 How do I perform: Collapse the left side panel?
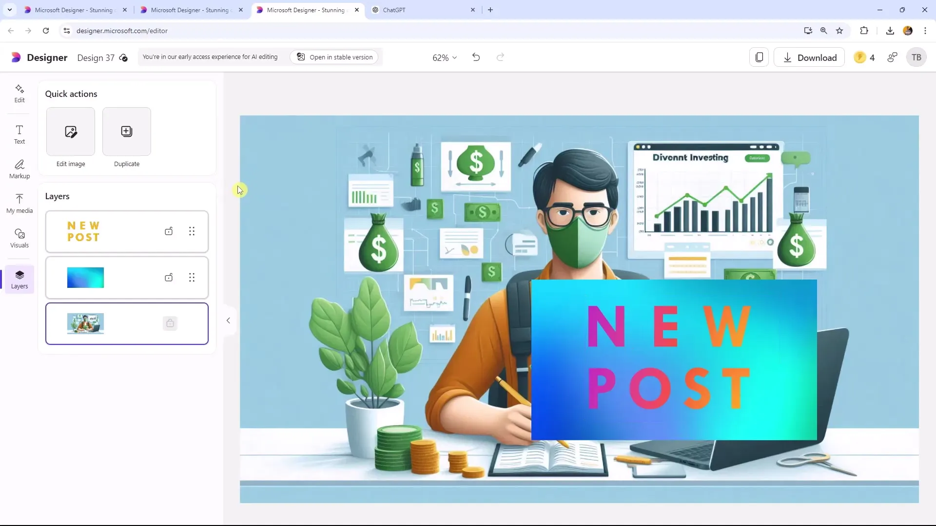tap(228, 320)
